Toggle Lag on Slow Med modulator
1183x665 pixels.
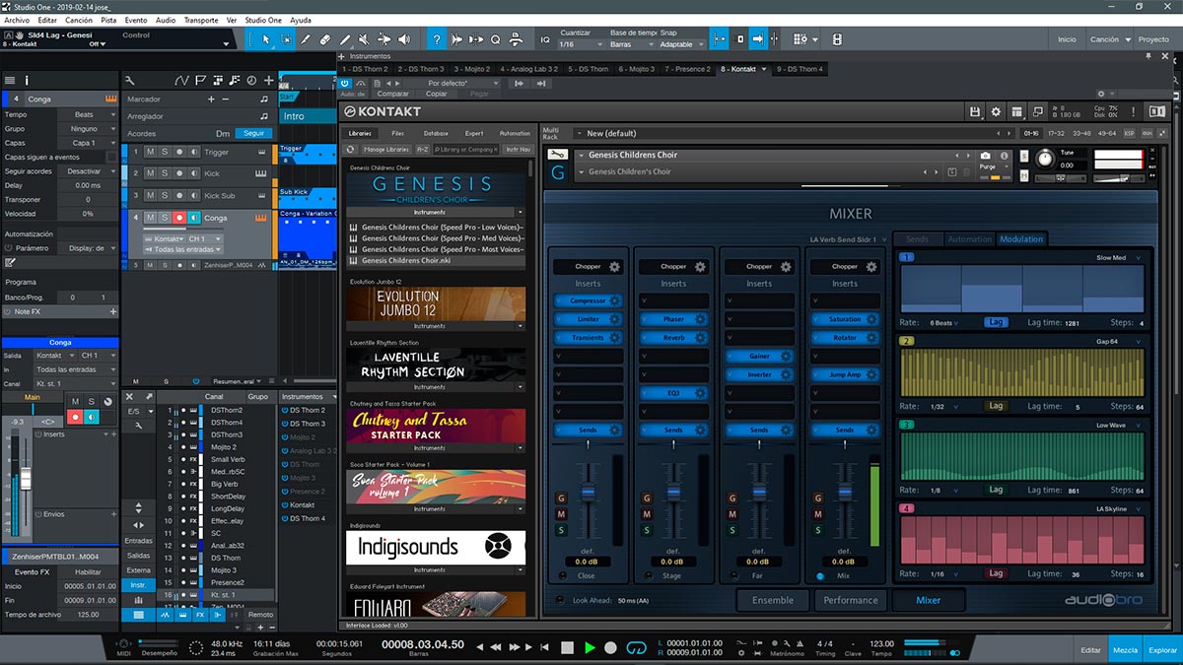point(996,322)
